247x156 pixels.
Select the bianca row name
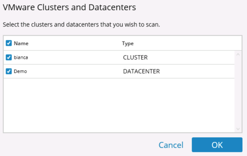coord(21,57)
